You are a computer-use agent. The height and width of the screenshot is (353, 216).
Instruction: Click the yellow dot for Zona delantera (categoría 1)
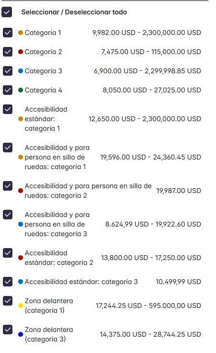click(21, 306)
